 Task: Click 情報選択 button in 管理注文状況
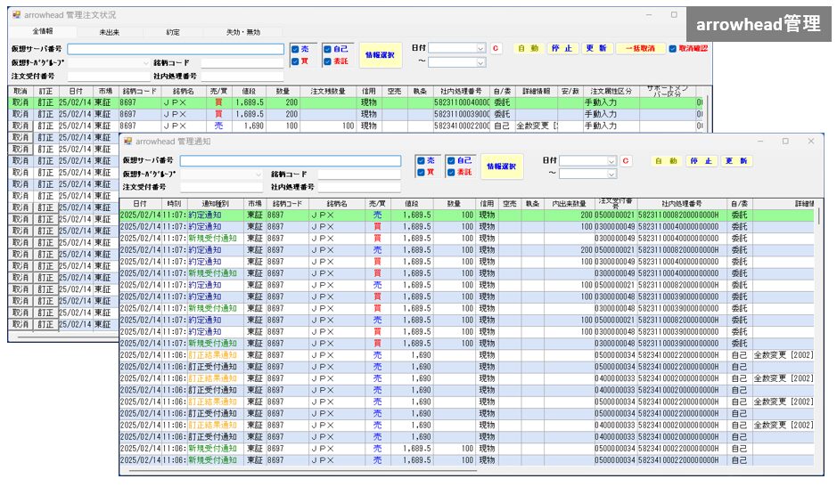380,55
